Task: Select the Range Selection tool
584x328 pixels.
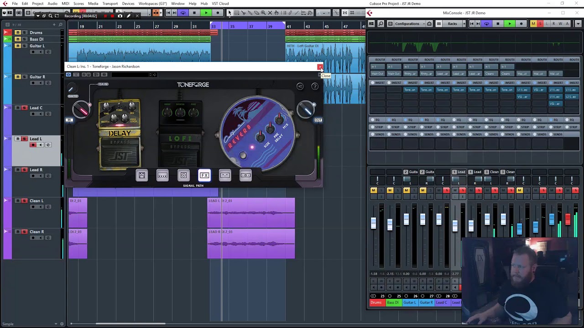Action: [236, 13]
